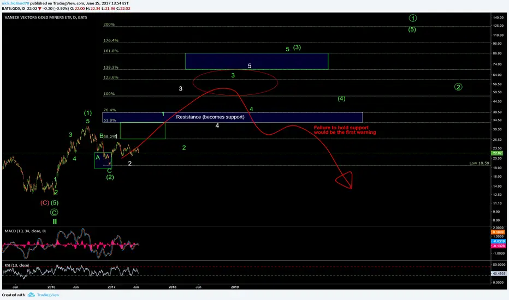509x300 pixels.
Task: Select the circled green 2 wave label
Action: tap(458, 87)
